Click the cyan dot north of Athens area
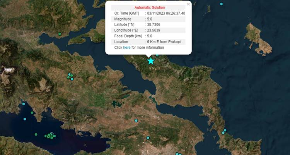Image resolution: width=290 pixels, height=155 pixels. tap(148, 138)
